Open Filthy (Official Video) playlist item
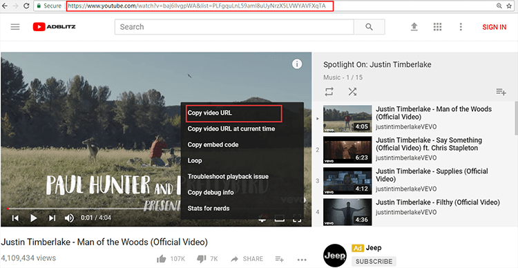 pyautogui.click(x=438, y=202)
